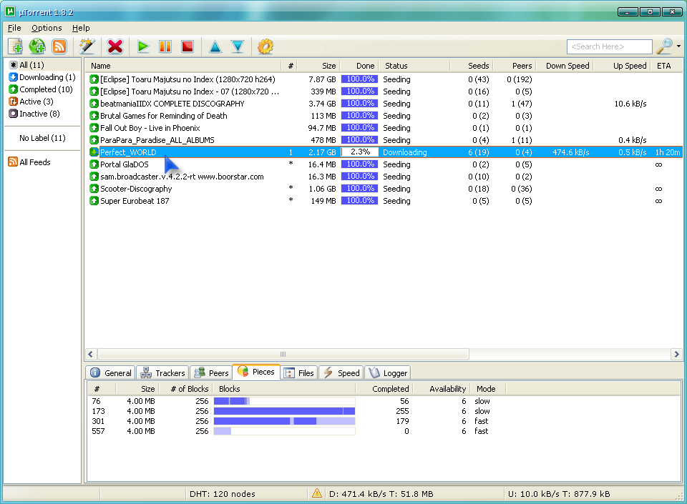This screenshot has width=687, height=504.
Task: Open Preferences gear icon
Action: [x=265, y=46]
